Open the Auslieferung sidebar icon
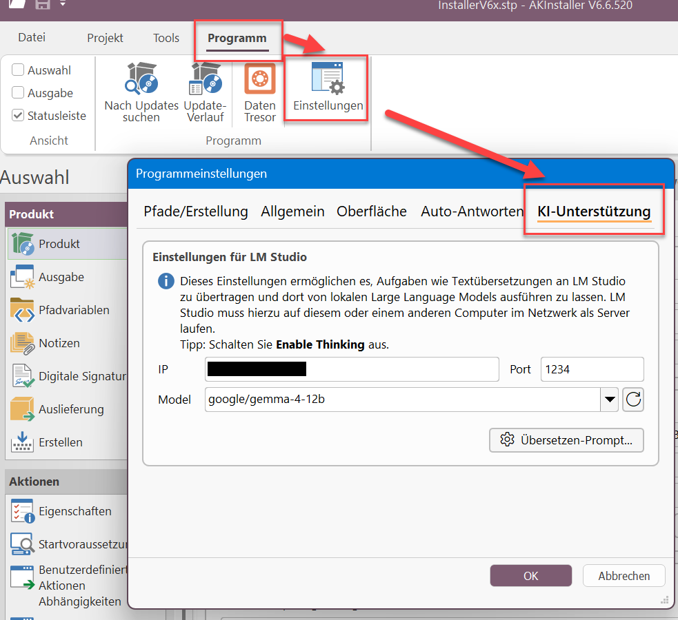The width and height of the screenshot is (678, 620). (22, 409)
